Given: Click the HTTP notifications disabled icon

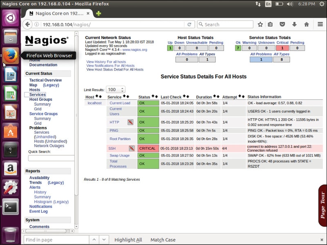Looking at the screenshot, I should coord(130,122).
